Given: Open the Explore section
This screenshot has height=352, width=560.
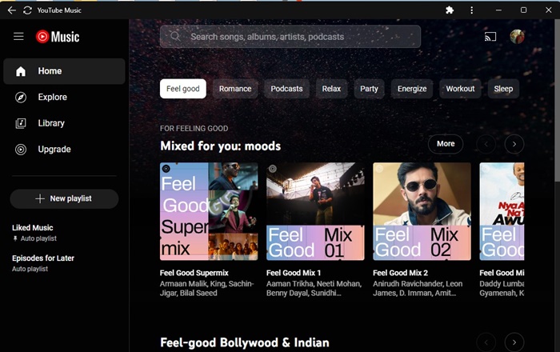Looking at the screenshot, I should pos(64,97).
